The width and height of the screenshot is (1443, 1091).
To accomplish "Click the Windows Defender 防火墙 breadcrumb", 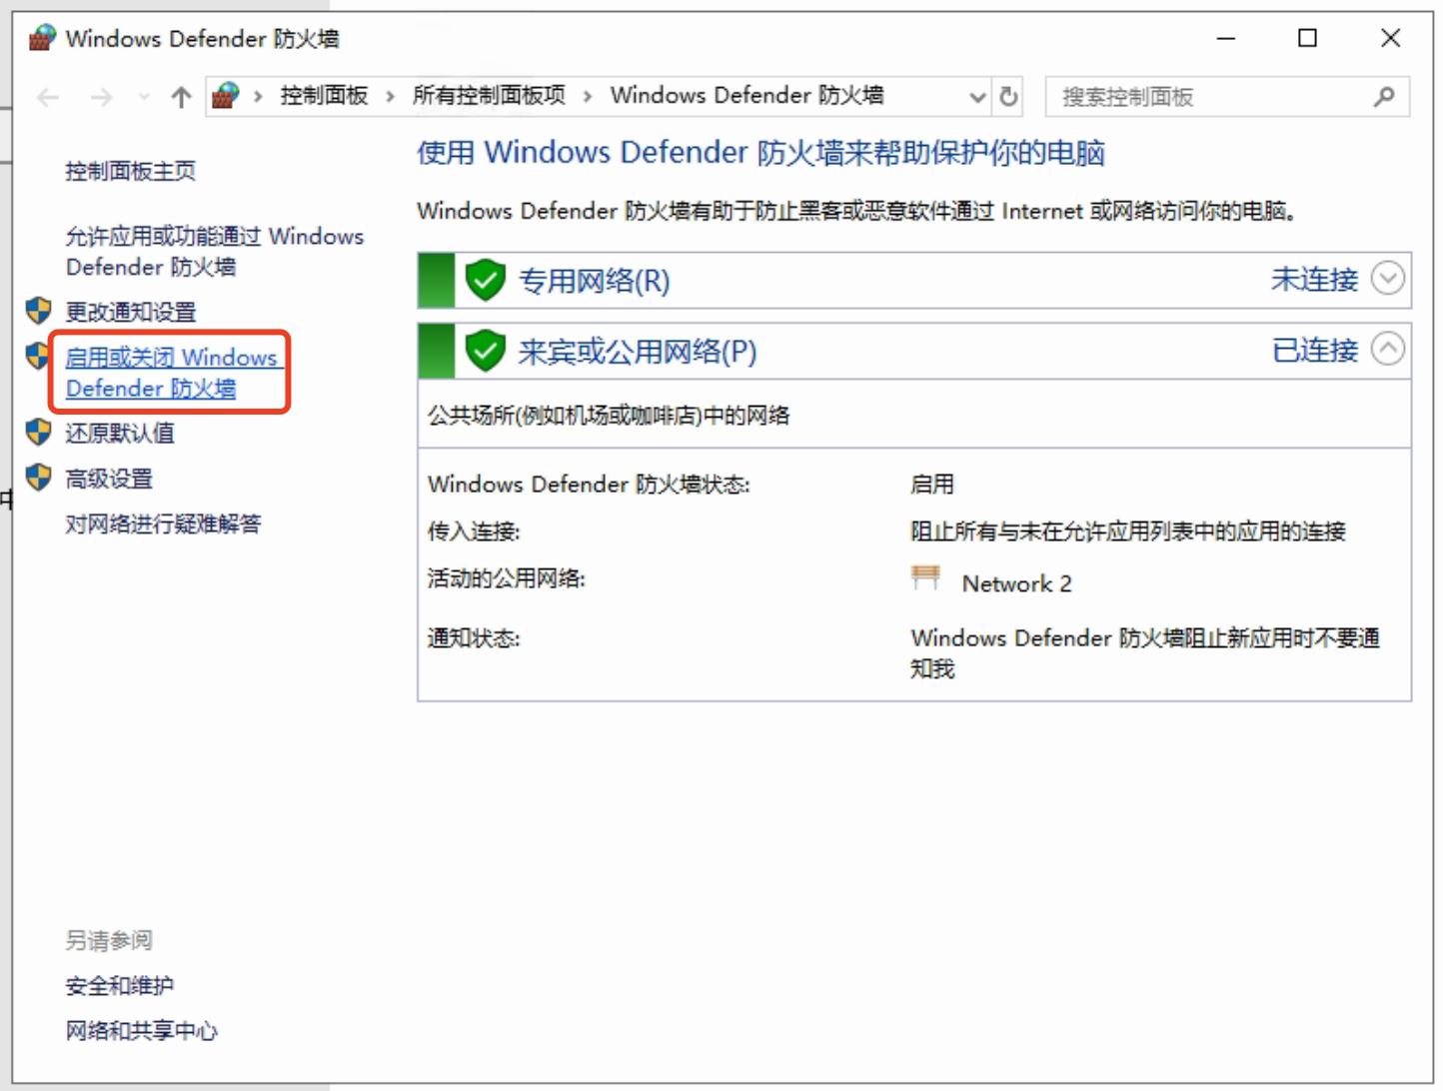I will point(746,95).
